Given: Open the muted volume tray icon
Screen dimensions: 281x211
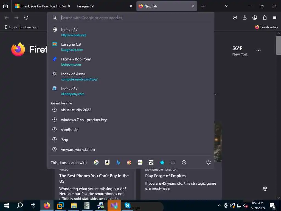Looking at the screenshot, I should (245, 206).
